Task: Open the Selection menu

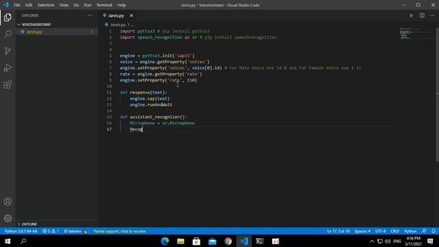Action: point(46,5)
